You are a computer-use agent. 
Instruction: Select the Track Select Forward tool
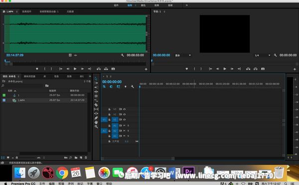coord(96,83)
